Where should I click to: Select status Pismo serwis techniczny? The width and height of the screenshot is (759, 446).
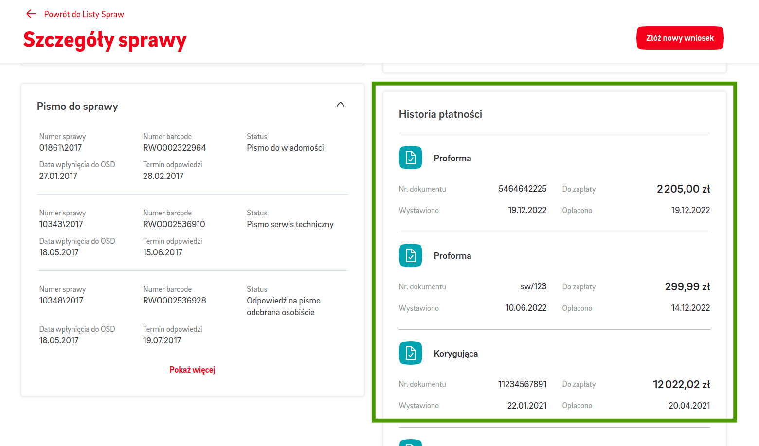click(x=290, y=224)
